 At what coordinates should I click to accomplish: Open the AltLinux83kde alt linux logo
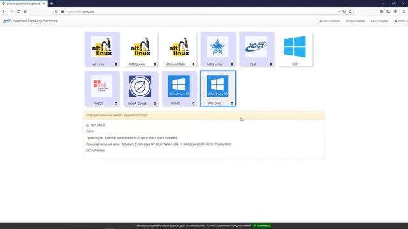[x=179, y=47]
